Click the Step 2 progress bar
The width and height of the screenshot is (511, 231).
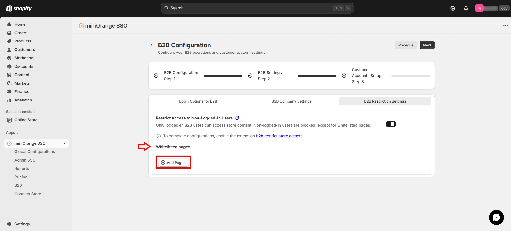pyautogui.click(x=317, y=76)
